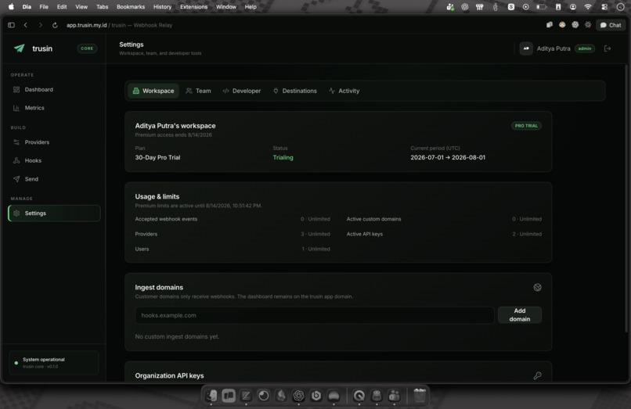Screen dimensions: 631x409
Task: Click the Ingest domains globe icon
Action: (x=537, y=287)
